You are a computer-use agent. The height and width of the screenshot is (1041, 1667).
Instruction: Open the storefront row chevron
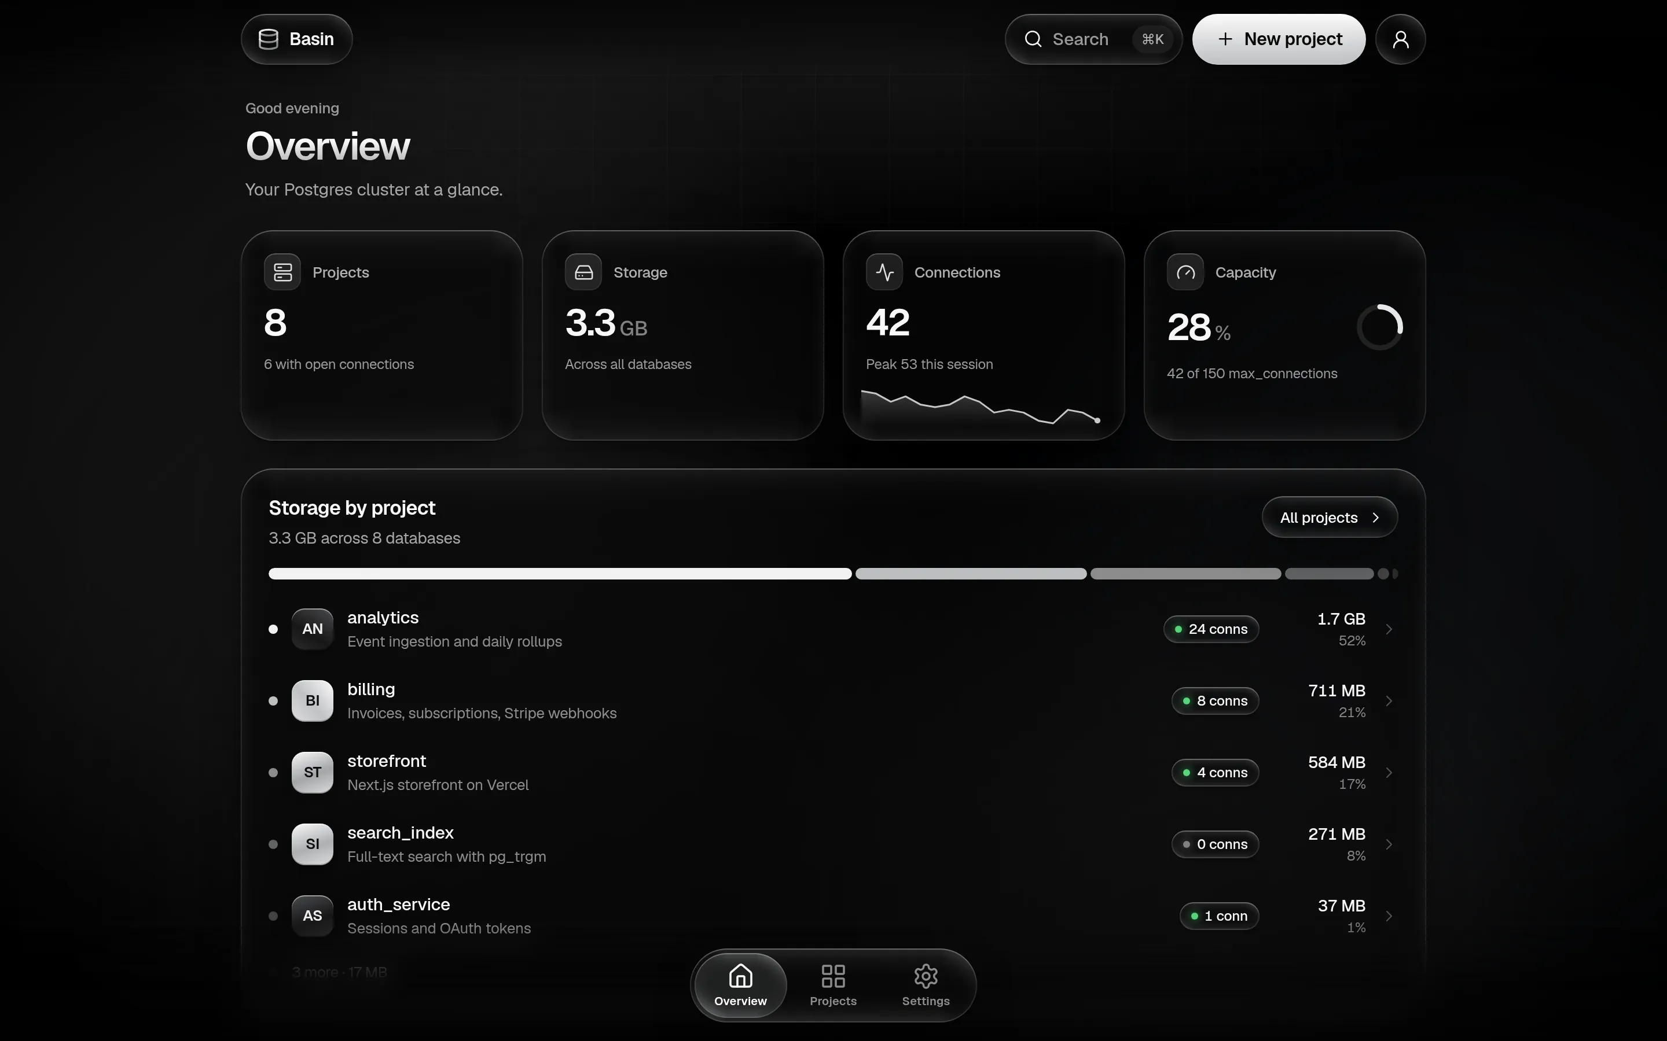click(1389, 772)
